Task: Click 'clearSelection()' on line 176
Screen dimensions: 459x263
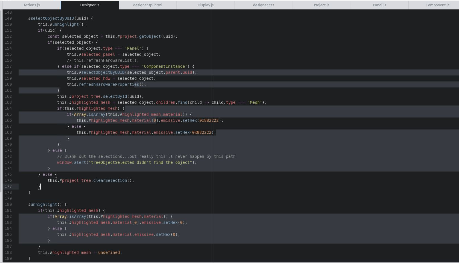Action: [x=114, y=180]
